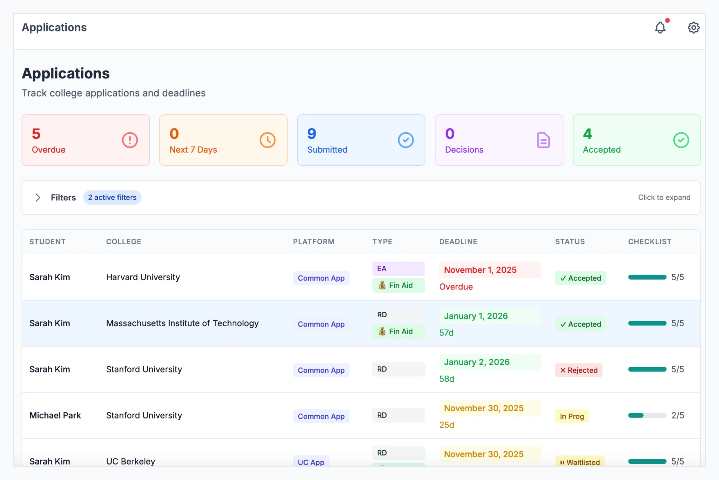Click the Fin Aid money bag icon for Harvard

(x=382, y=285)
